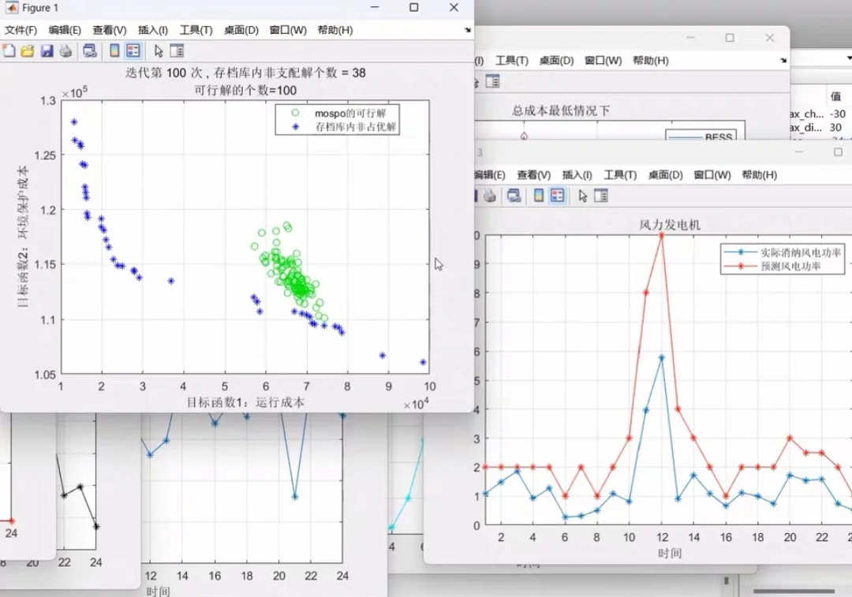Screen dimensions: 852x597
Task: Maximize the 总成本最低 figure window
Action: [730, 38]
